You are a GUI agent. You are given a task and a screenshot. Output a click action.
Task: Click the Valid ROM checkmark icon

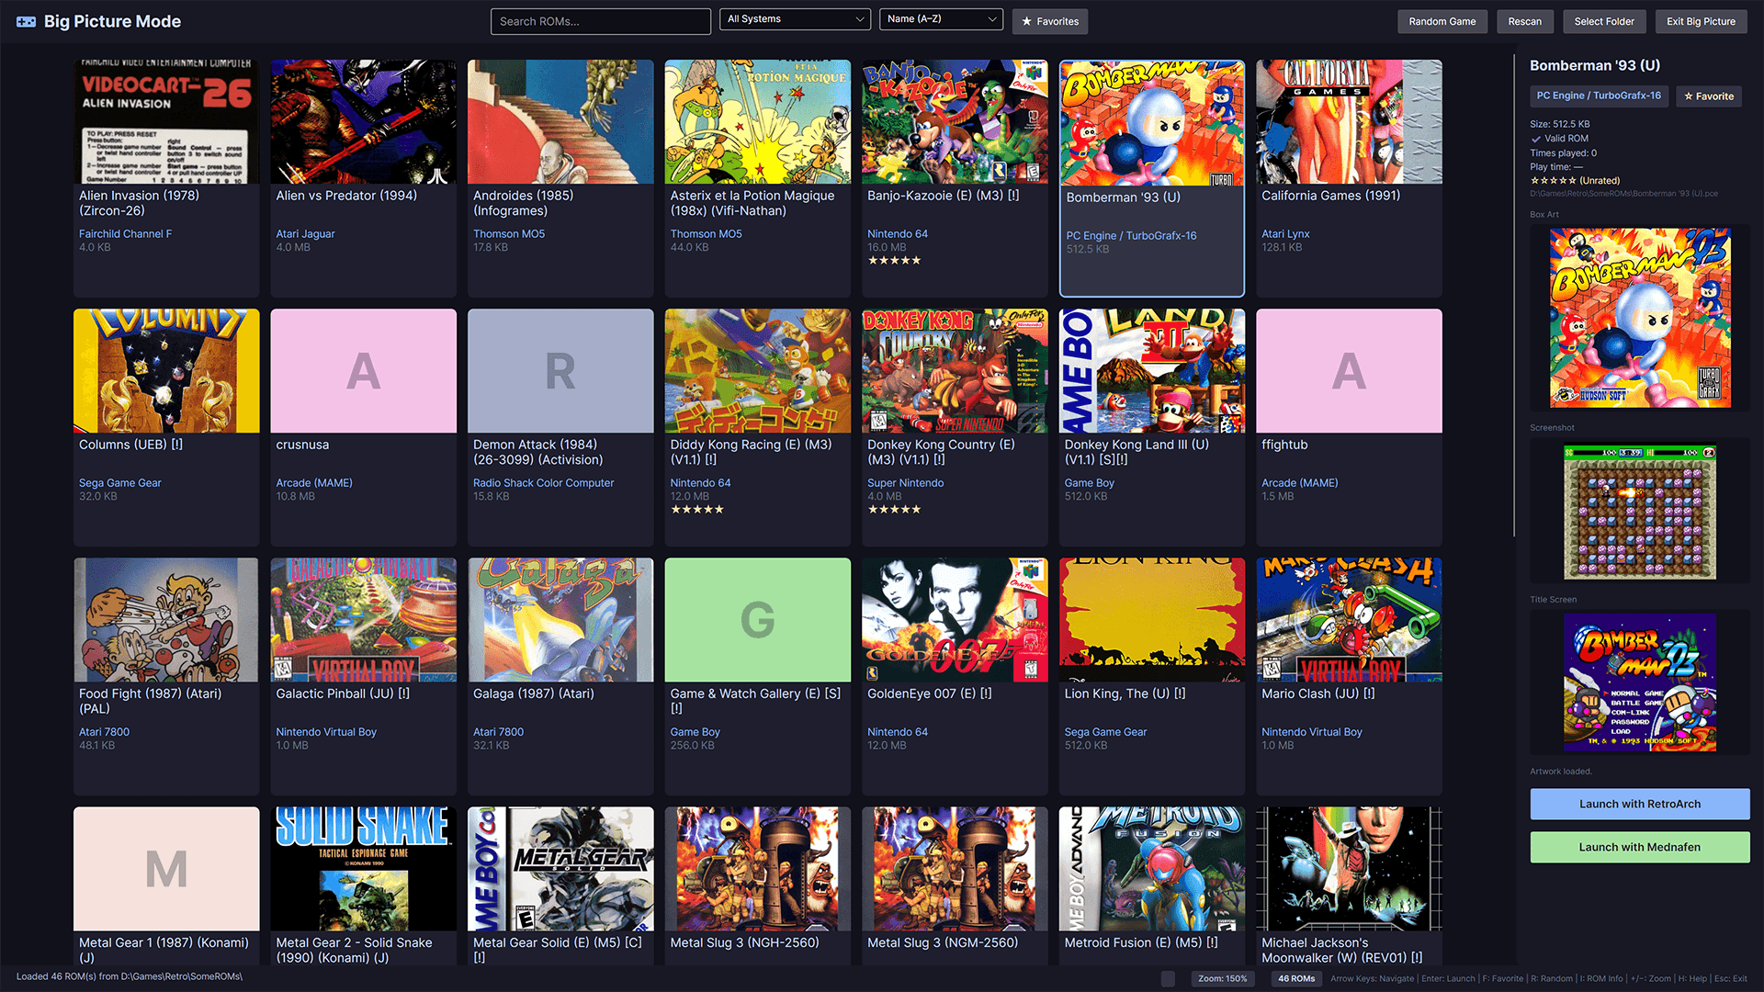coord(1536,139)
